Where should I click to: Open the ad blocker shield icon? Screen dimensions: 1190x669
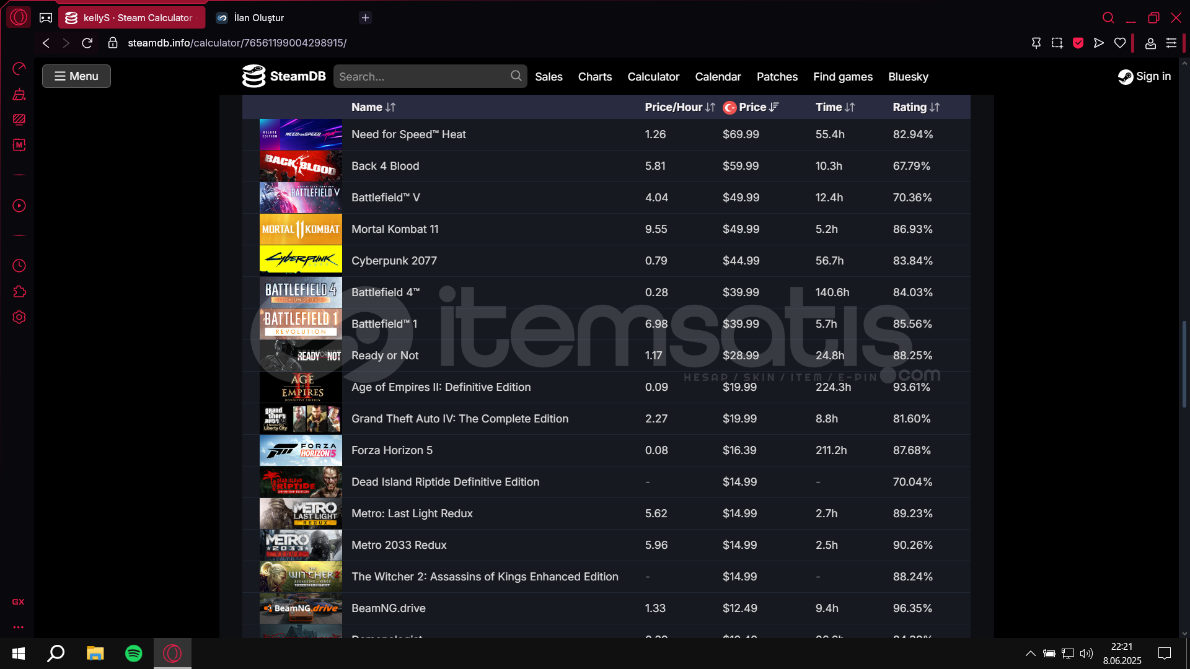[1078, 43]
